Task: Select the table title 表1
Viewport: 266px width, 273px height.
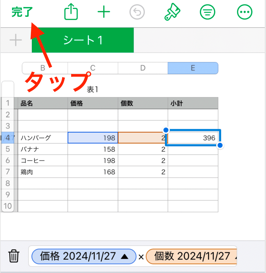Action: 92,89
